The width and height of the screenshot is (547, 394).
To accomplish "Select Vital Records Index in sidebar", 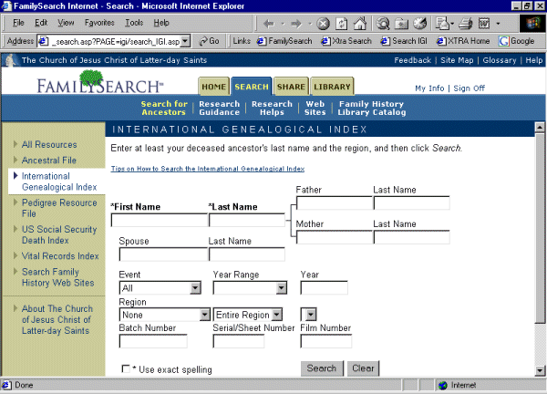I will point(60,256).
